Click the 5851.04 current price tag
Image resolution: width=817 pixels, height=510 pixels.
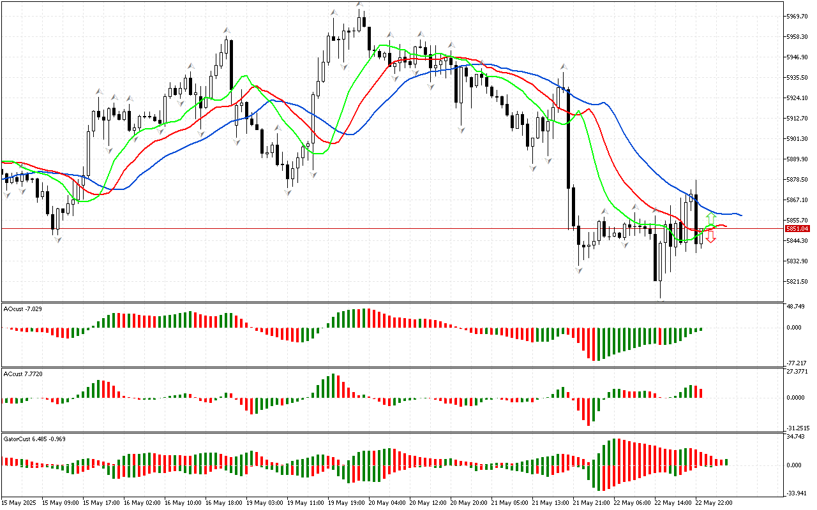tap(797, 228)
